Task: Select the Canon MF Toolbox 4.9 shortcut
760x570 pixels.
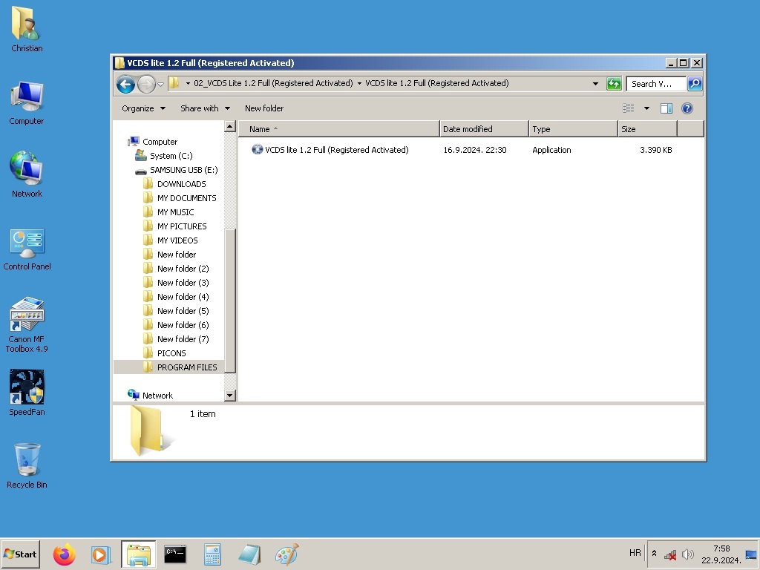Action: click(x=27, y=325)
